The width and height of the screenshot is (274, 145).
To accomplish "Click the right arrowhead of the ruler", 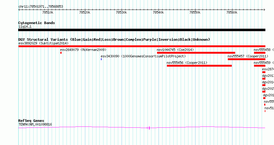I will (264, 10).
